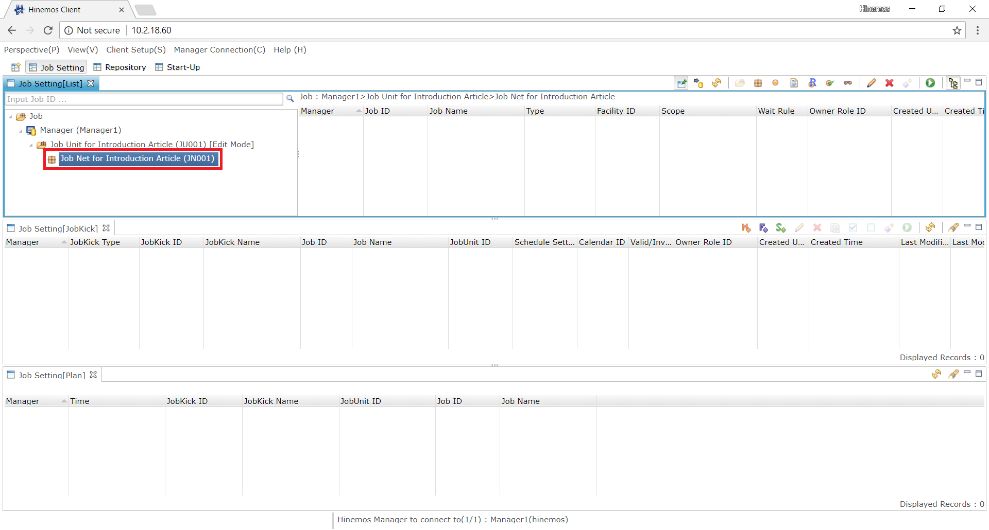Screen dimensions: 989x530
Task: Click the magnifier search icon beside Job ID input
Action: point(290,98)
